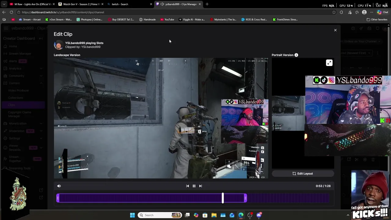Expand the Portrait Version preview to fullscreen

329,63
